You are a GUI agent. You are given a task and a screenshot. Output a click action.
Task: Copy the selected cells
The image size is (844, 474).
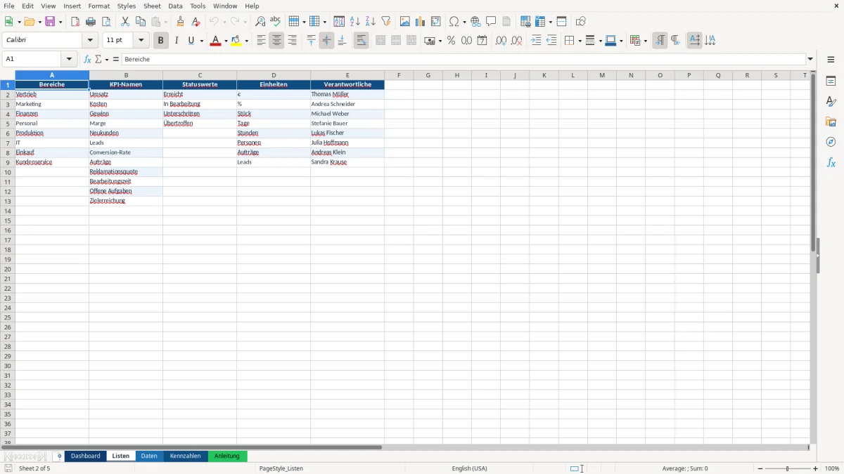tap(141, 22)
